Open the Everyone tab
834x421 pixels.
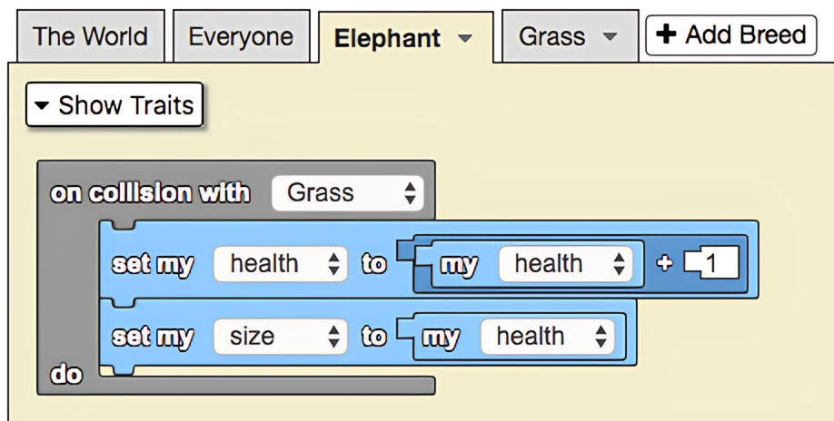(x=241, y=37)
